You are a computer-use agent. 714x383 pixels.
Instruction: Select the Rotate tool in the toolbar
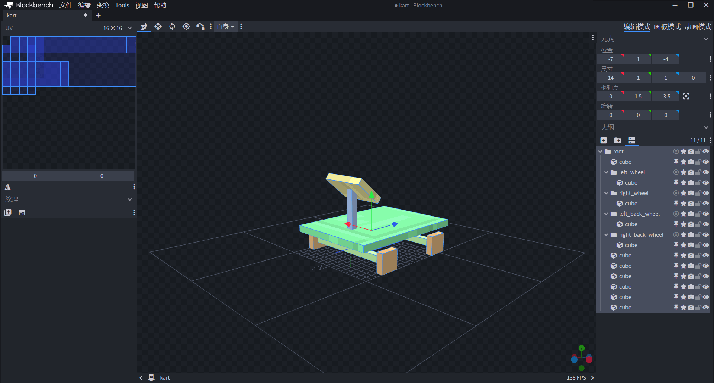[x=172, y=26]
